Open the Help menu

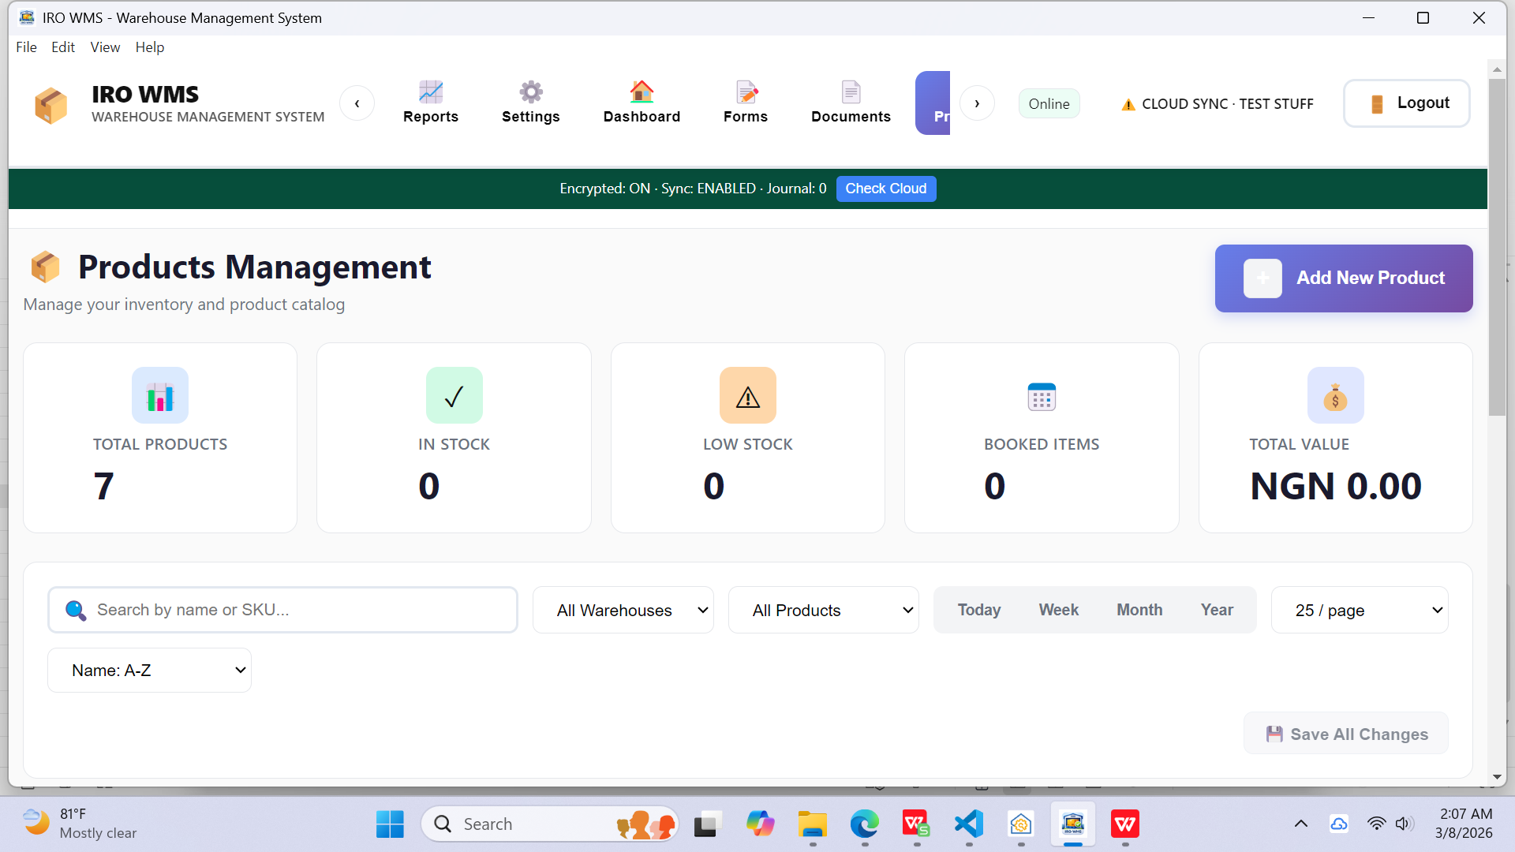click(149, 47)
